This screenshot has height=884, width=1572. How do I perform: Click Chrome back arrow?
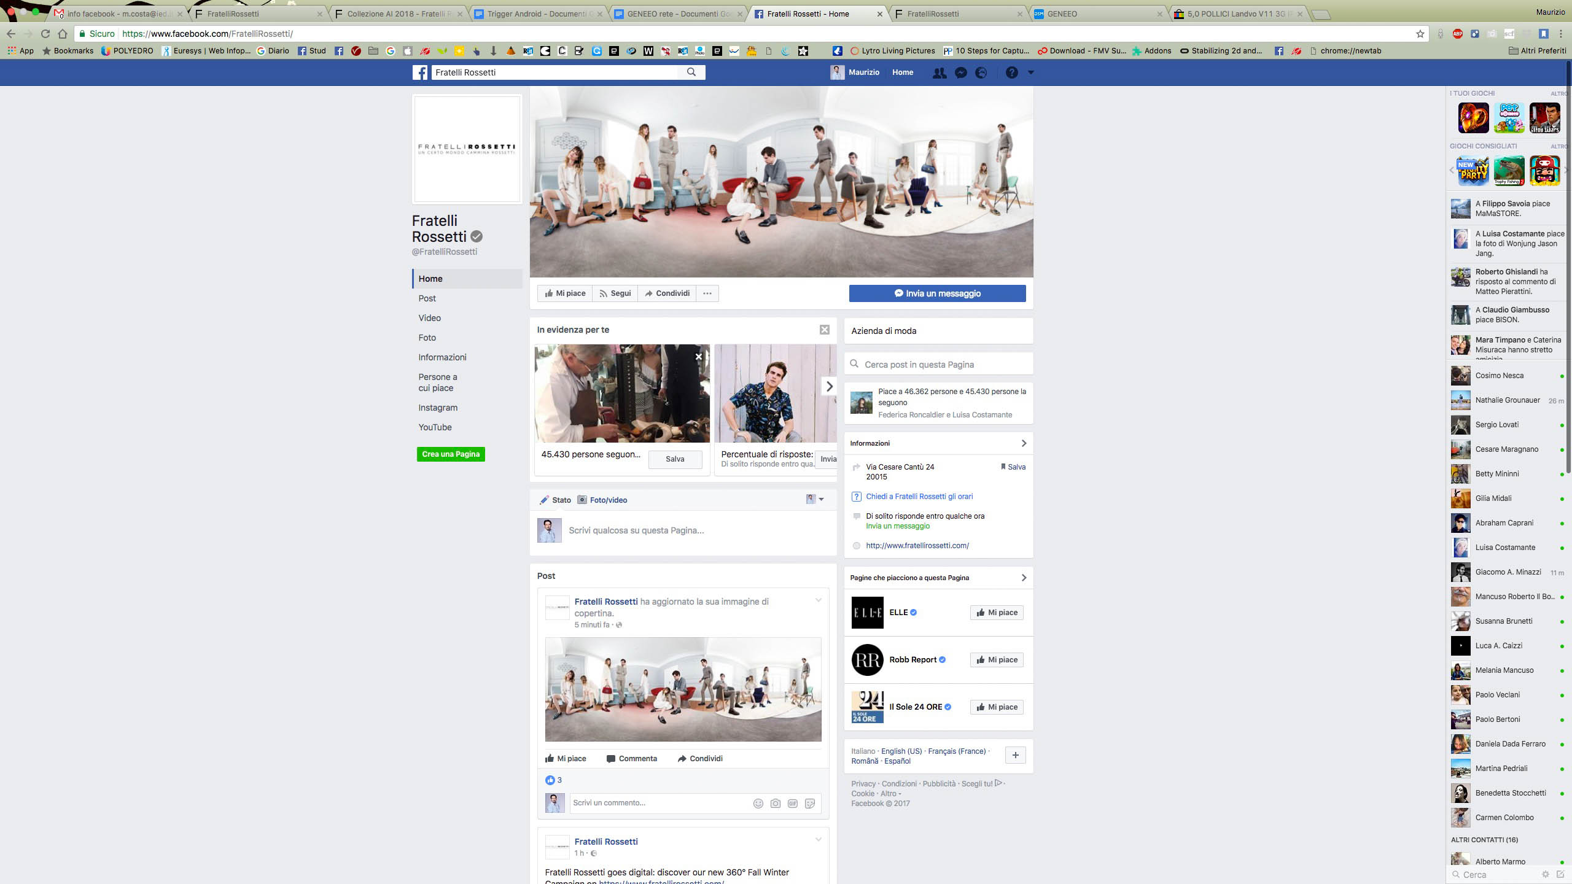[11, 34]
